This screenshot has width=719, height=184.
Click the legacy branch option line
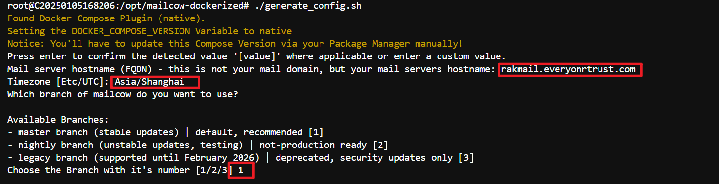(240, 158)
